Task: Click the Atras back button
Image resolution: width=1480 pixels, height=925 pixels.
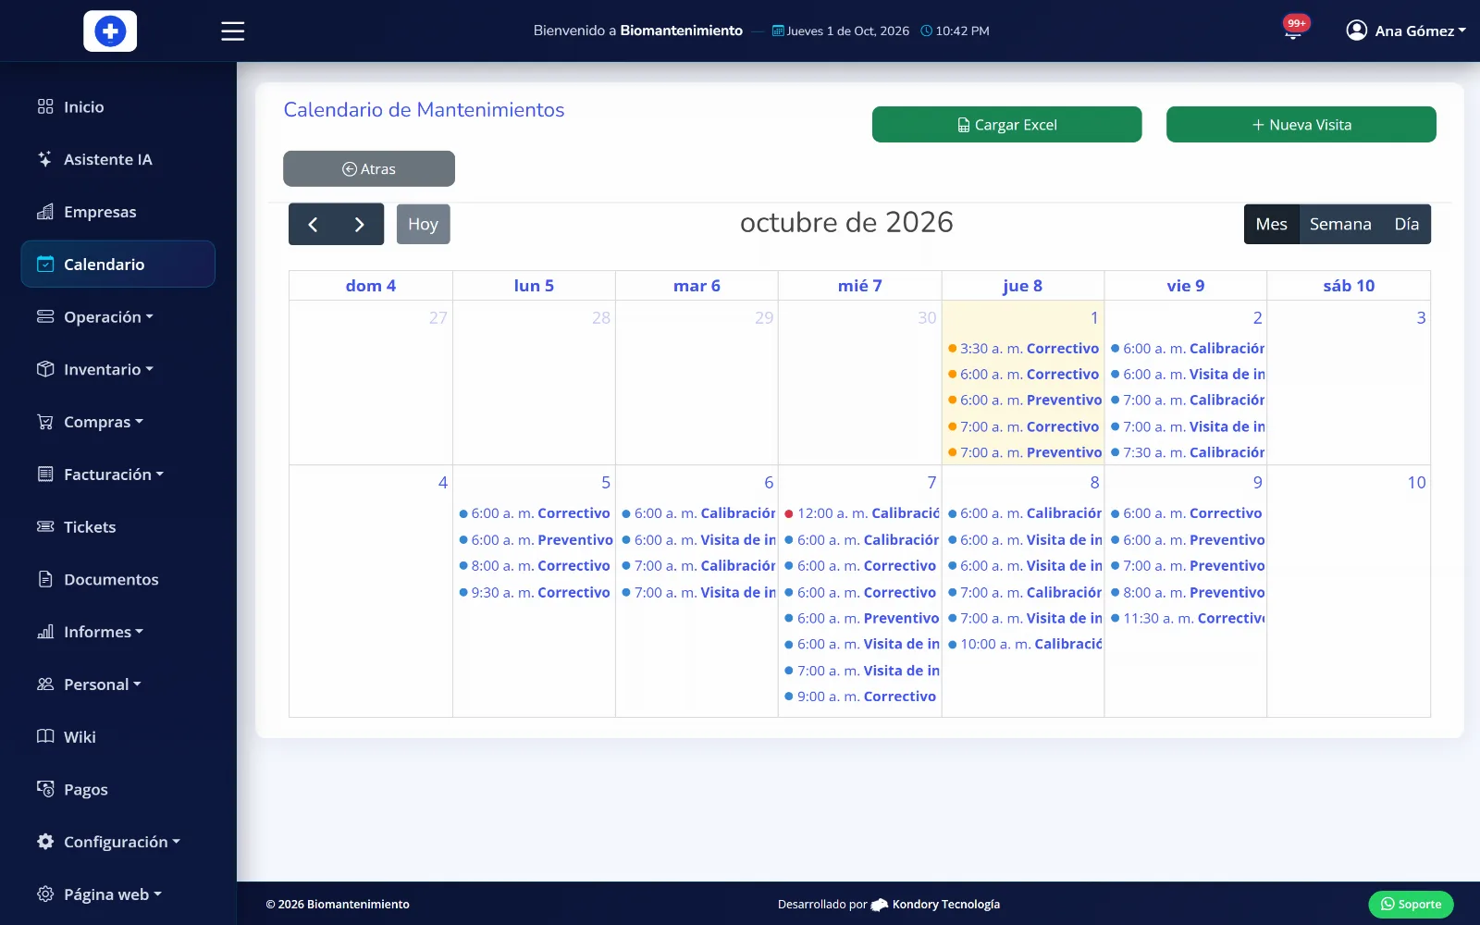Action: click(369, 169)
